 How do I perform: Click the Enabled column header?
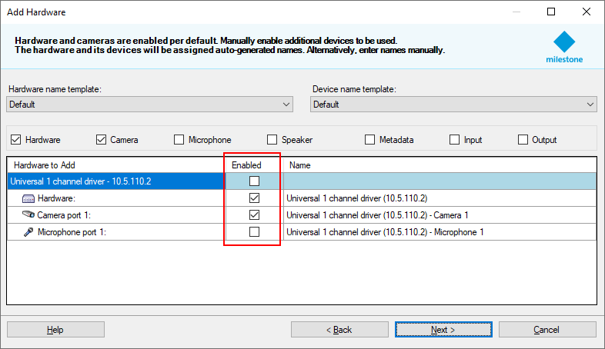[x=254, y=165]
